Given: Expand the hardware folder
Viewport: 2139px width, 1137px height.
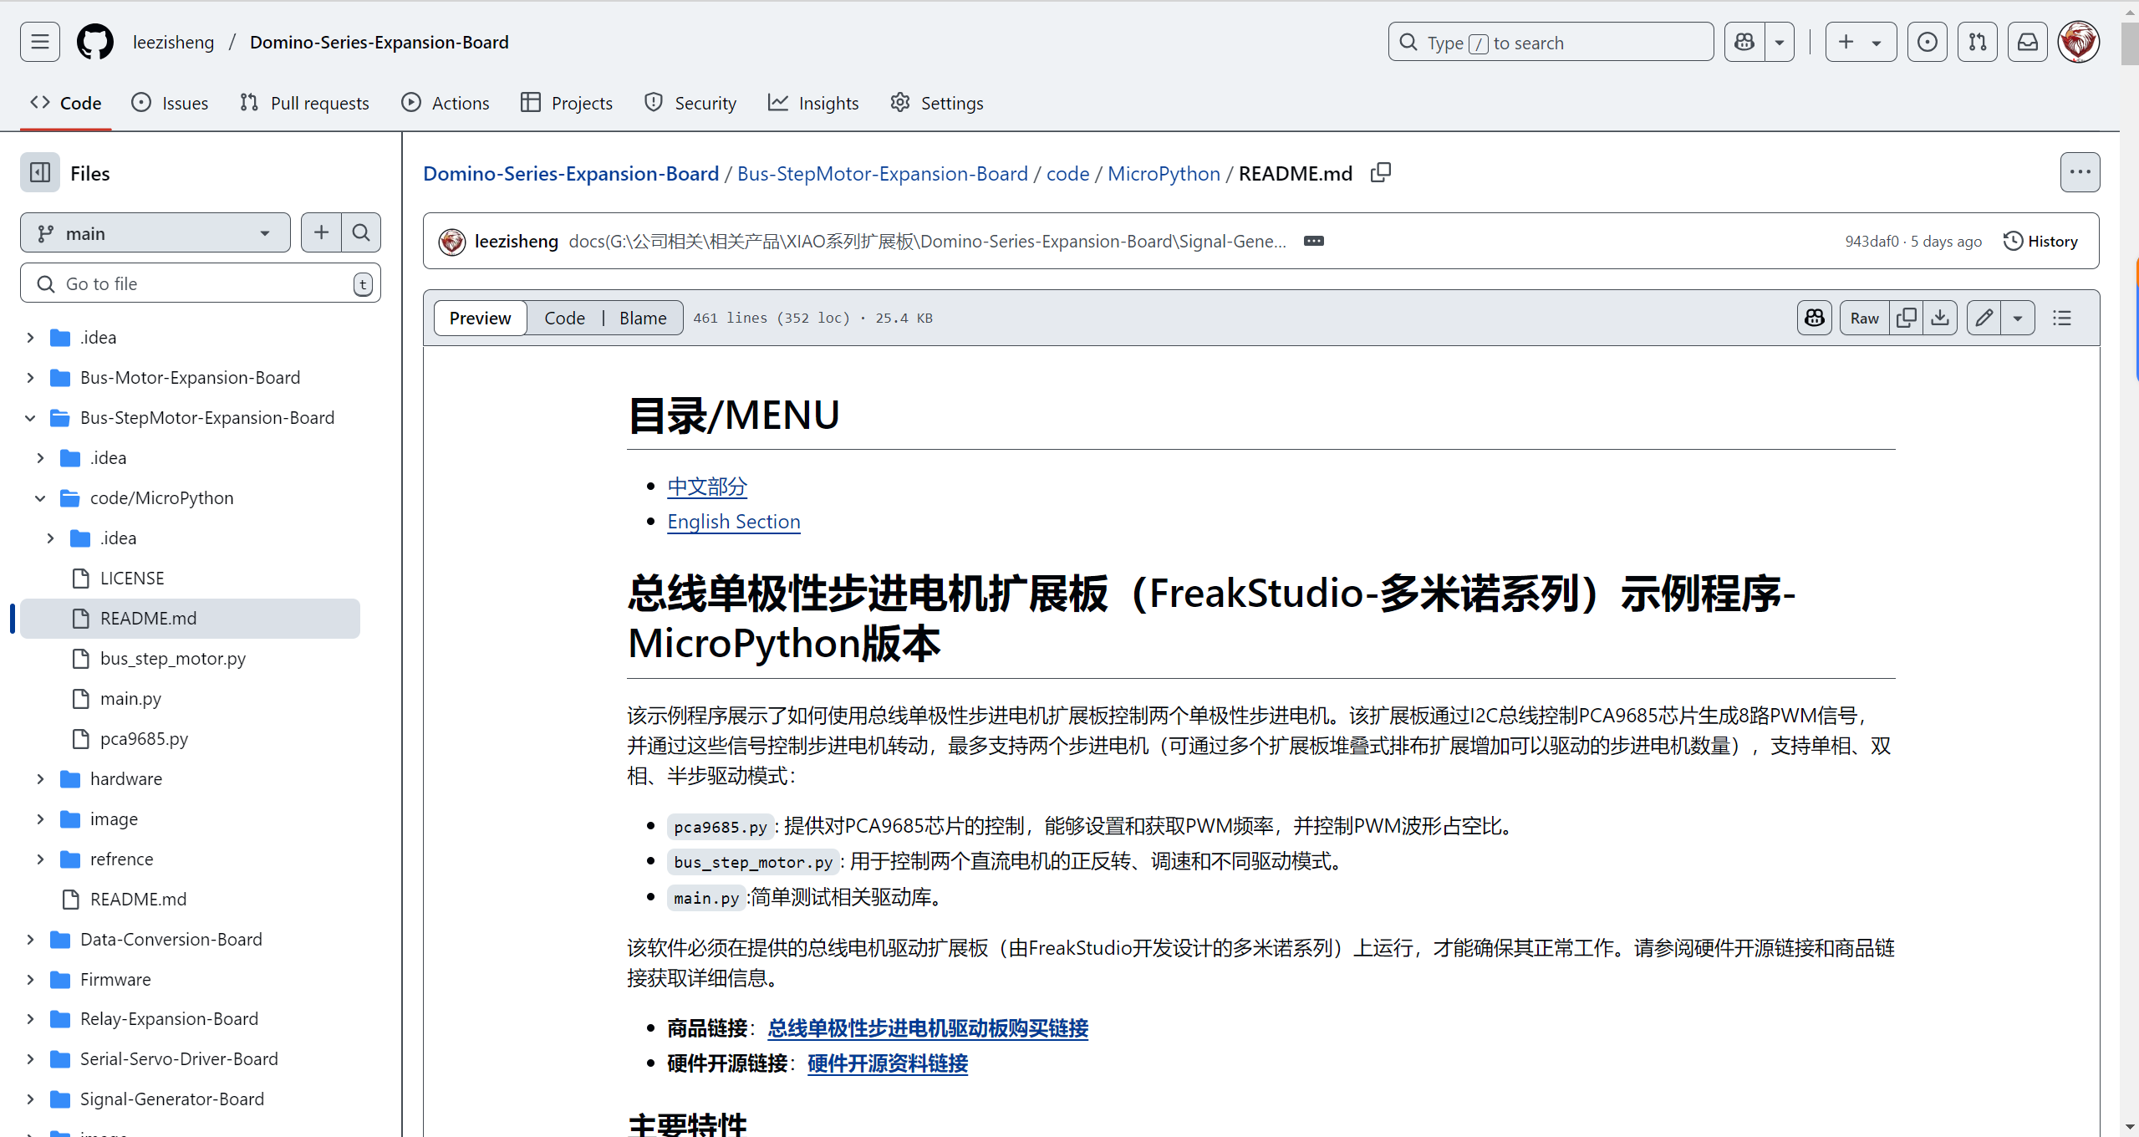Looking at the screenshot, I should pyautogui.click(x=40, y=779).
